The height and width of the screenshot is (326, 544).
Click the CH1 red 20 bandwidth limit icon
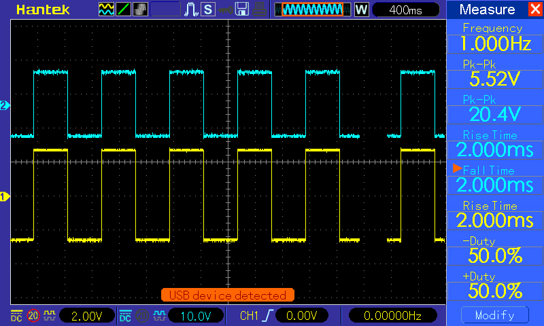[33, 316]
